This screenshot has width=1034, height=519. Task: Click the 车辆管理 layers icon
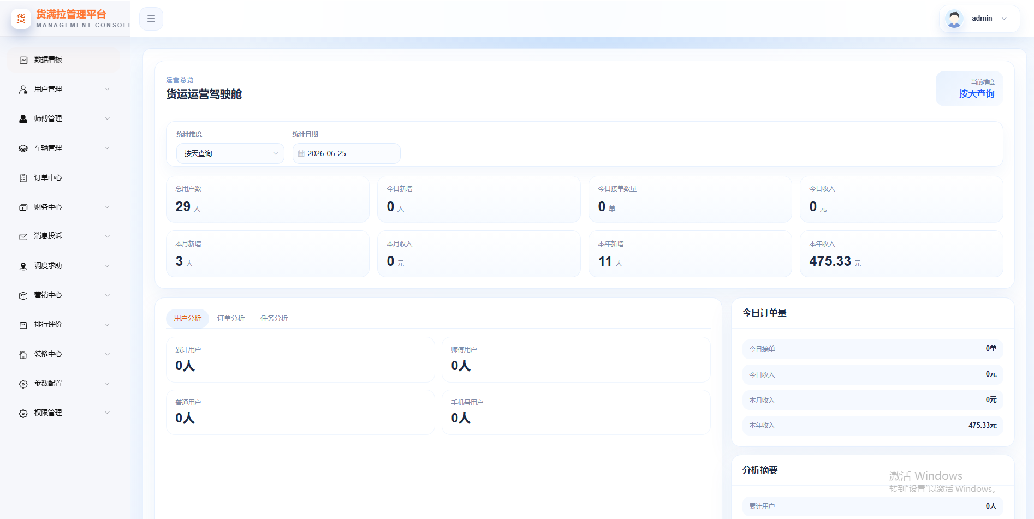pyautogui.click(x=23, y=148)
